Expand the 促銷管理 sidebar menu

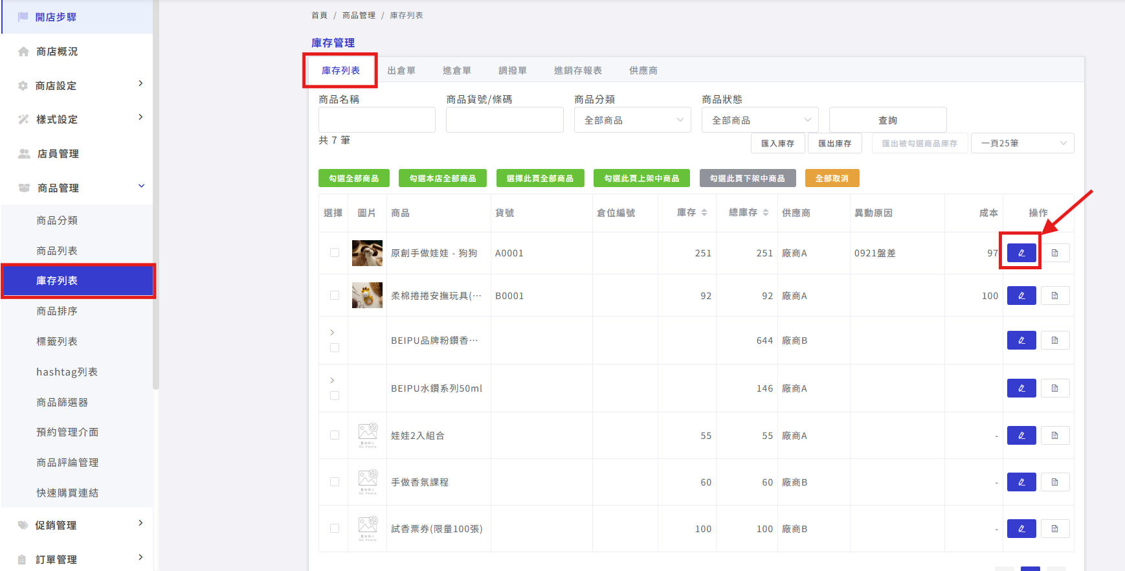[x=77, y=525]
